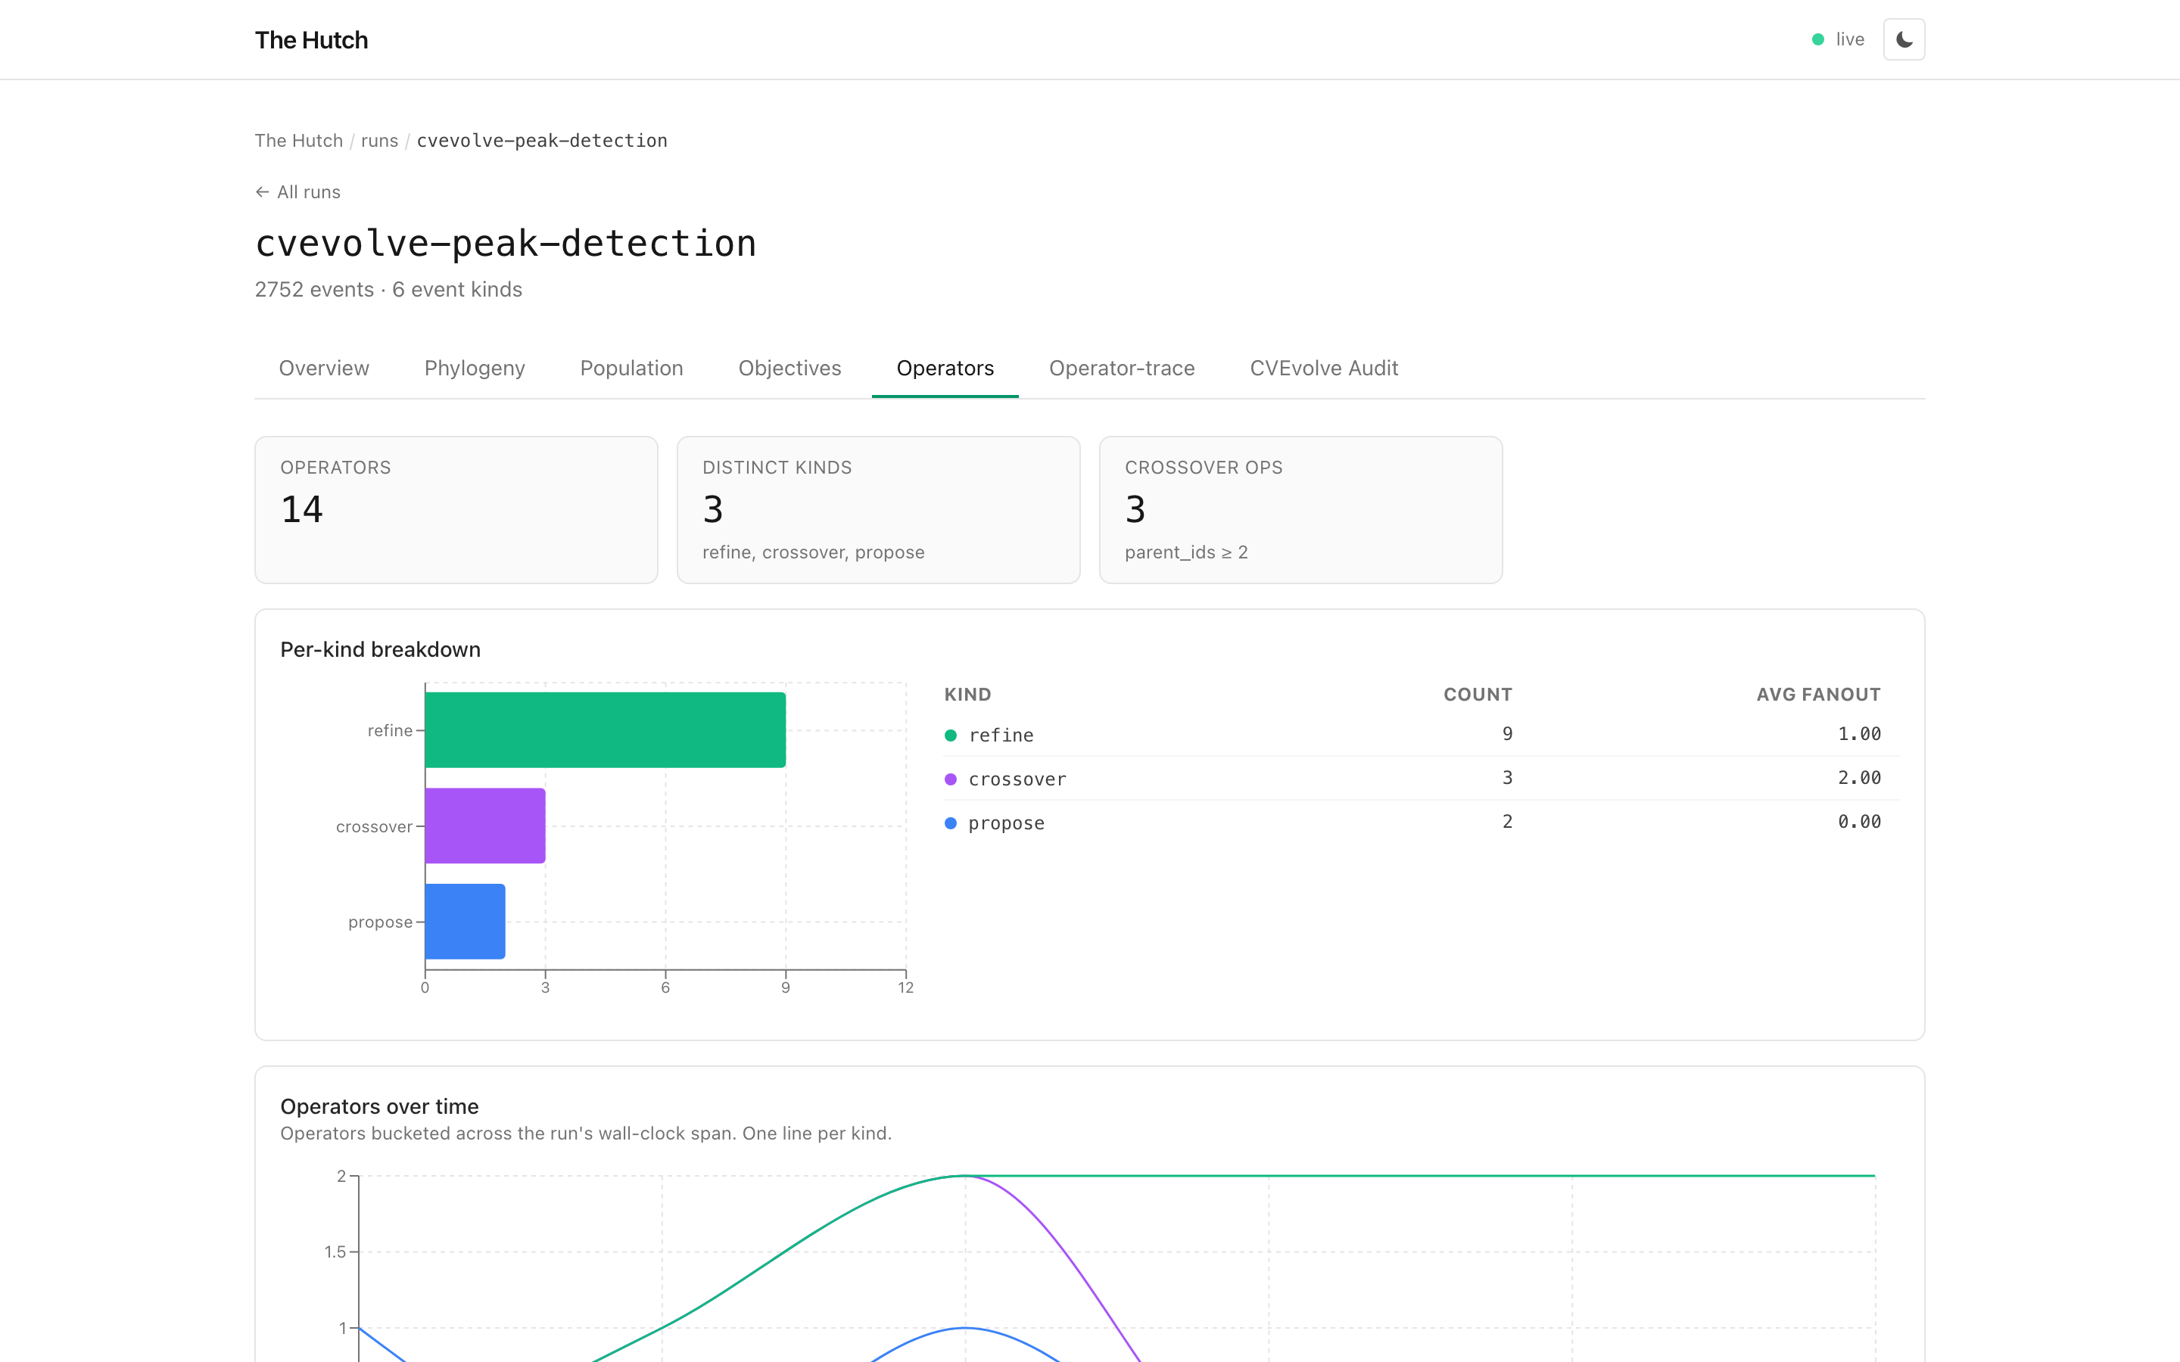Click crossover avg fanout 2.00
The width and height of the screenshot is (2180, 1362).
(1859, 777)
